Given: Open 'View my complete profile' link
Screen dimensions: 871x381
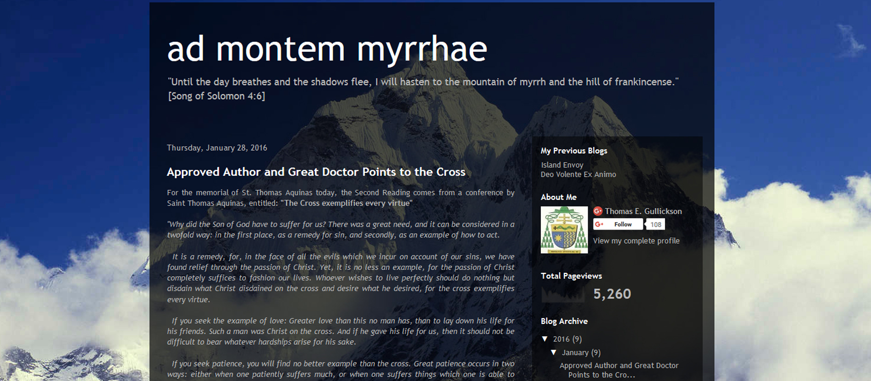Looking at the screenshot, I should (636, 241).
